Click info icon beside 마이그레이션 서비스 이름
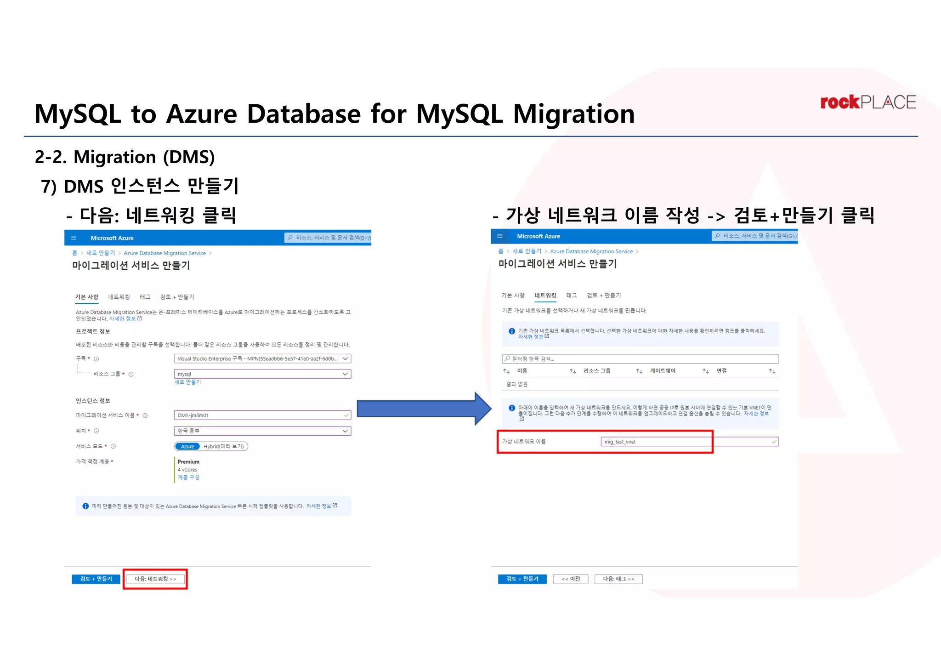 (x=145, y=415)
